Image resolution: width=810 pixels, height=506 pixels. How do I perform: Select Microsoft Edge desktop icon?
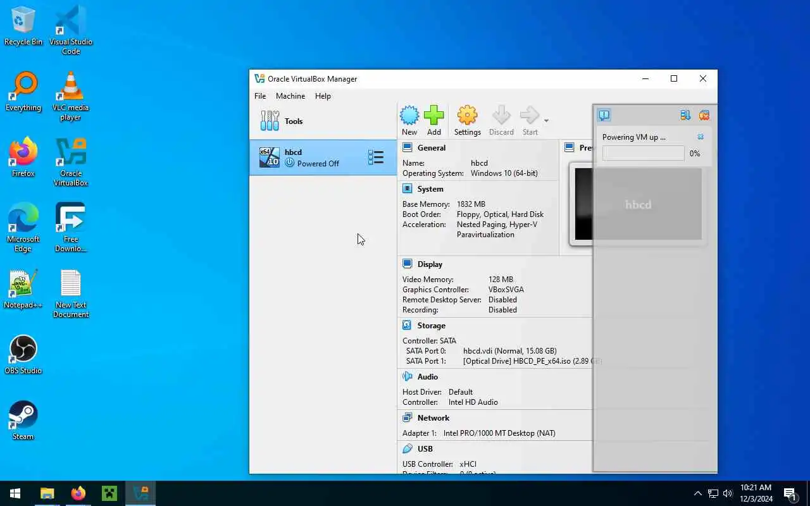coord(23,227)
